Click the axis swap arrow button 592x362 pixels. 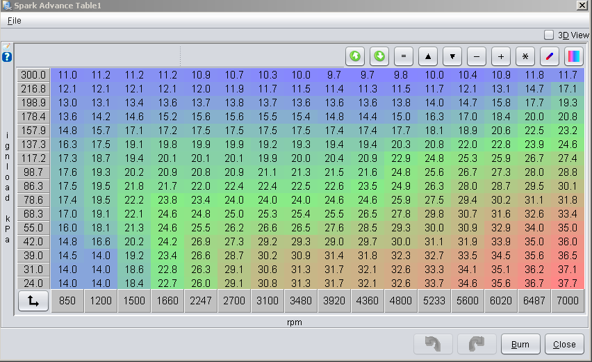pos(33,302)
